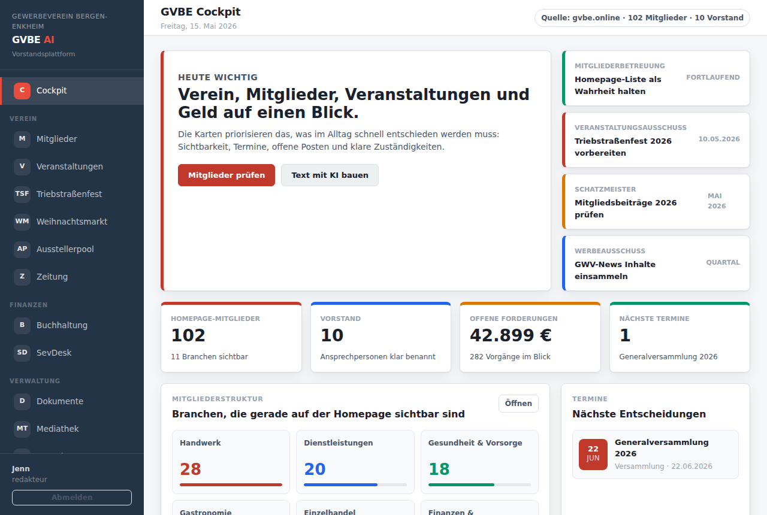Image resolution: width=767 pixels, height=515 pixels.
Task: Open the Zeitung sidebar entry
Action: point(72,277)
